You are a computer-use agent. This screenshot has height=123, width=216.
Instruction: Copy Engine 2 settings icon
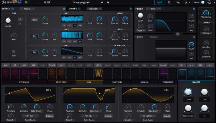pos(79,9)
